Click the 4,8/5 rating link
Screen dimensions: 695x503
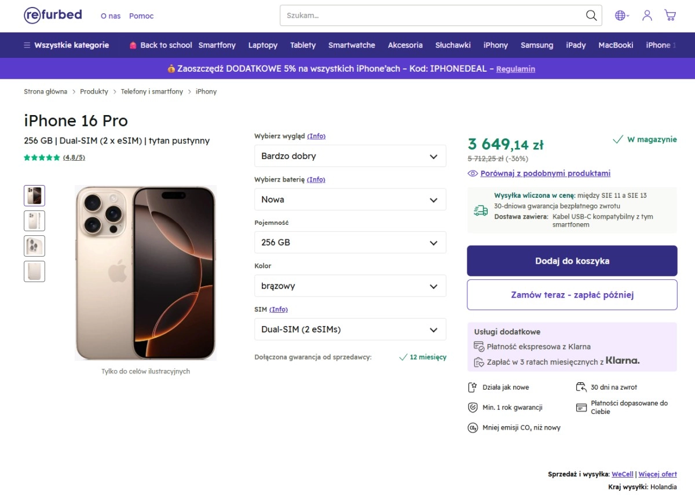(74, 157)
